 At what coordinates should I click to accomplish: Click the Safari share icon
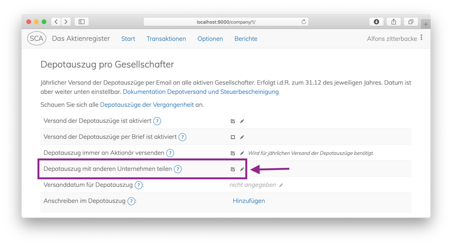394,22
